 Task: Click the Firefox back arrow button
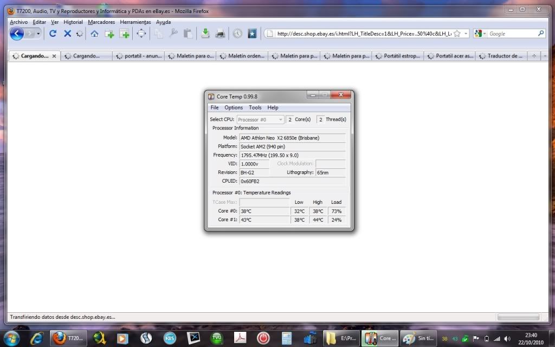pyautogui.click(x=17, y=34)
